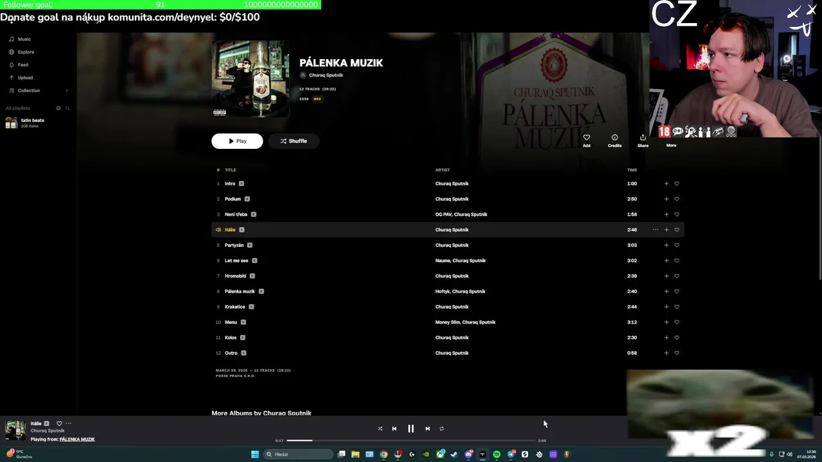Screen dimensions: 822x462
Task: Add Hromobití track to playlist
Action: click(666, 276)
